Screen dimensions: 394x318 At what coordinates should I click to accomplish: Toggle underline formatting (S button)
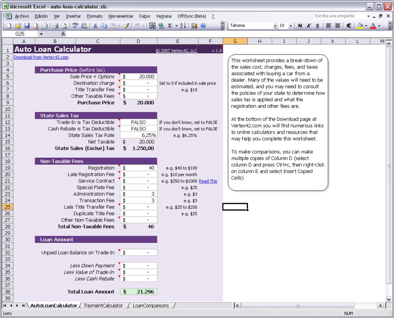click(318, 26)
